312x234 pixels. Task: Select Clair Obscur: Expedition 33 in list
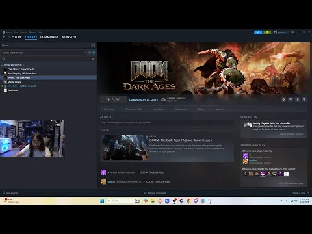tap(48, 69)
